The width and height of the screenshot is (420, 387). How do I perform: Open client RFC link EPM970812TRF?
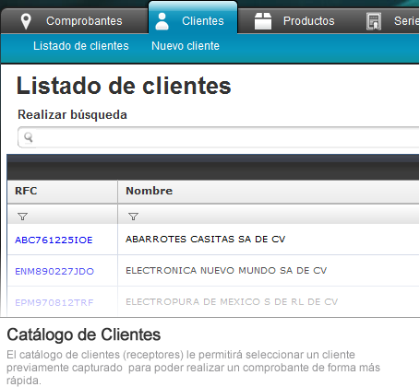(54, 302)
